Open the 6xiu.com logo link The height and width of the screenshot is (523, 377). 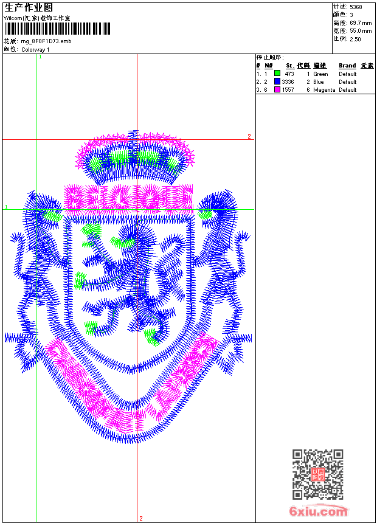click(318, 511)
